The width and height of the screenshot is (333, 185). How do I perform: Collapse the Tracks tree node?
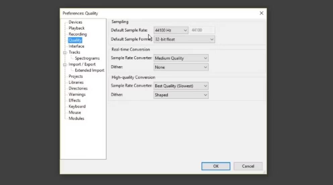(65, 53)
